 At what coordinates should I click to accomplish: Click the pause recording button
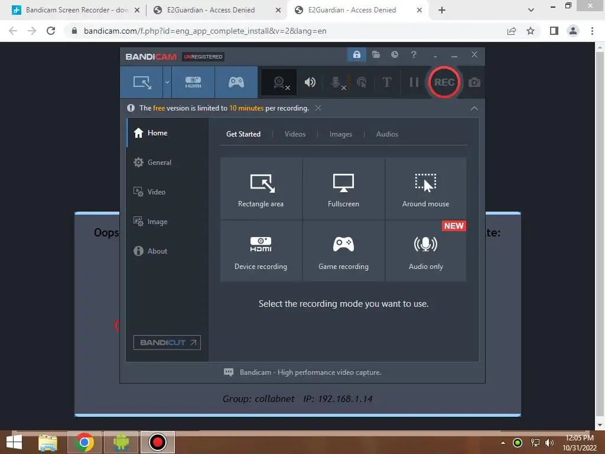414,82
